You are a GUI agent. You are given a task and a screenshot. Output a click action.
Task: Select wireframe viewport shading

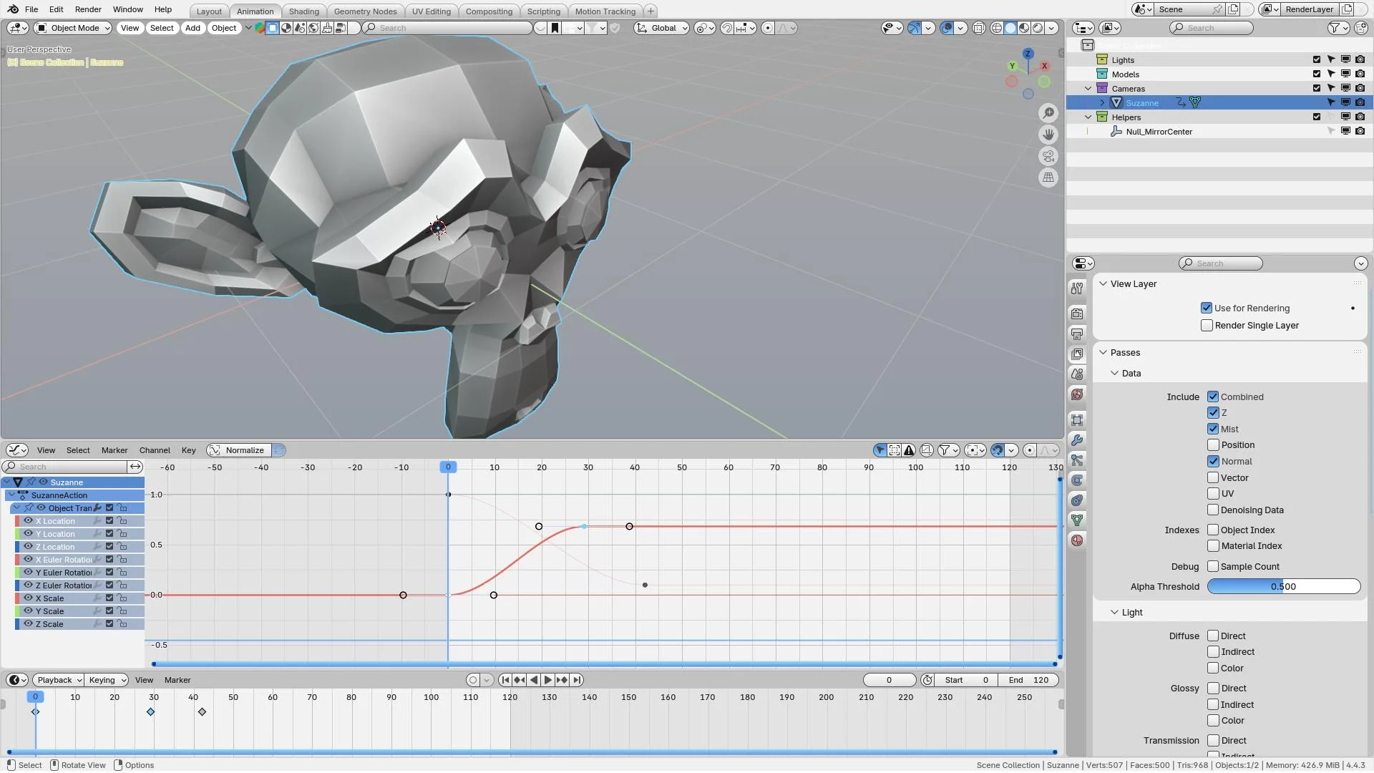[x=997, y=28]
